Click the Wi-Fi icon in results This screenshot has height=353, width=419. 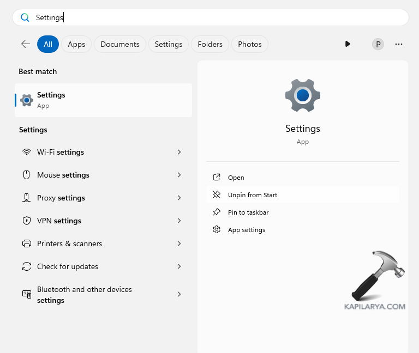coord(26,152)
